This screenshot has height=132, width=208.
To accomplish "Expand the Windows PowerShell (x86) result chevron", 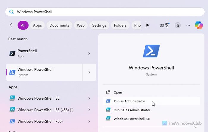I will 89,121.
